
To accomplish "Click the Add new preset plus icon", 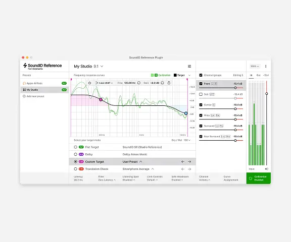I will click(x=24, y=96).
